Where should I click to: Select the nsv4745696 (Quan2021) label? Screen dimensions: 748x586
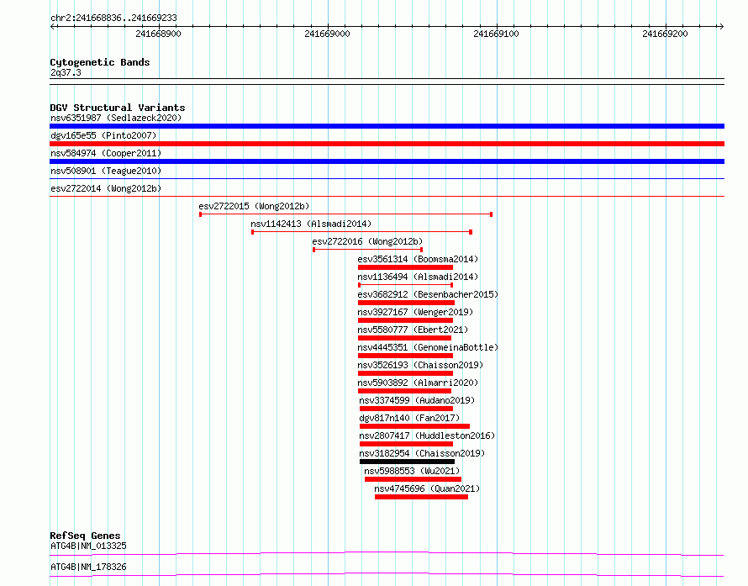(x=427, y=488)
